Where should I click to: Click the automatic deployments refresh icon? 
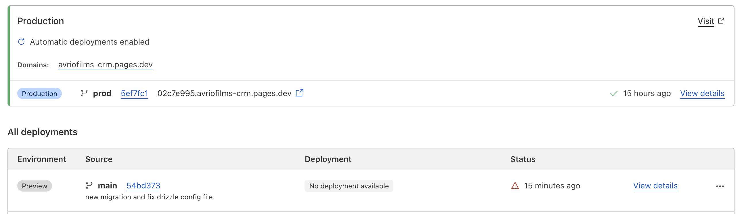tap(22, 42)
